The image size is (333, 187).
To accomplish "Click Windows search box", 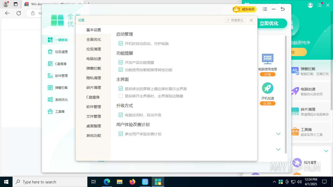I will pyautogui.click(x=50, y=182).
